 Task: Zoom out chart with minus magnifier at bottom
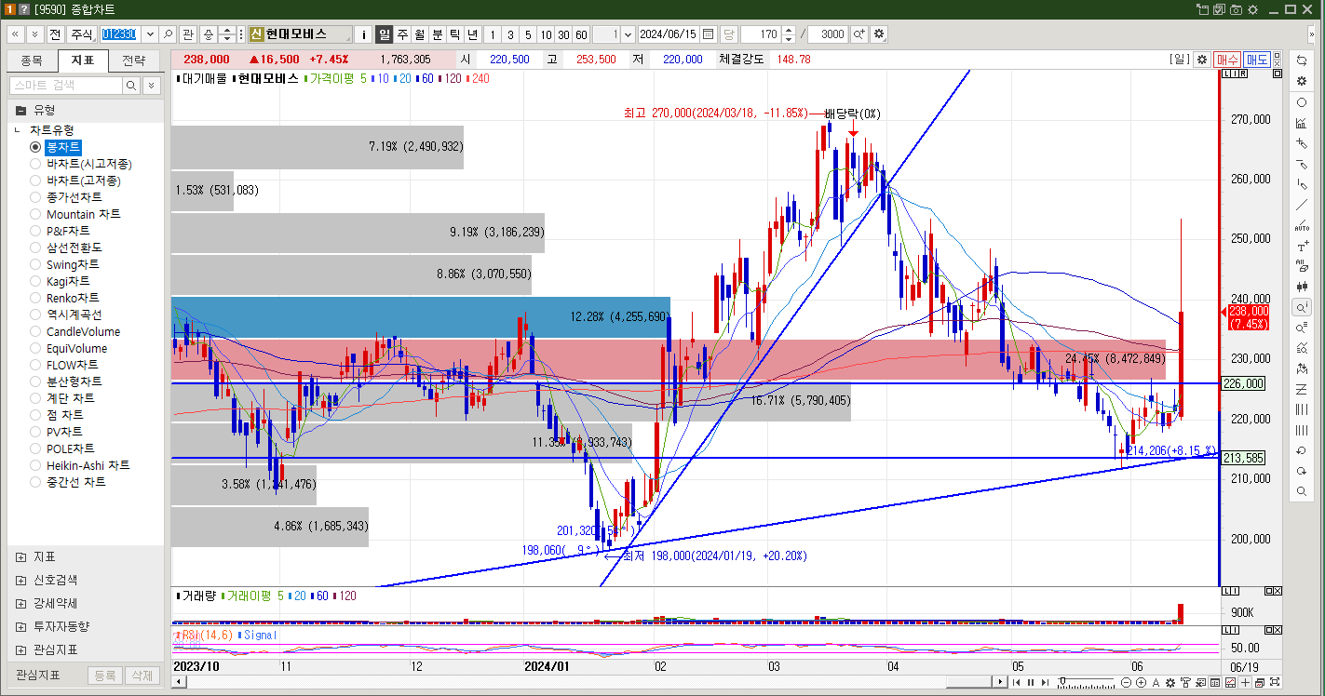click(1127, 683)
